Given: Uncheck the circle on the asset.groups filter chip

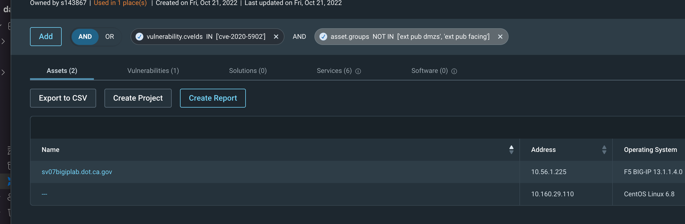Looking at the screenshot, I should 323,36.
